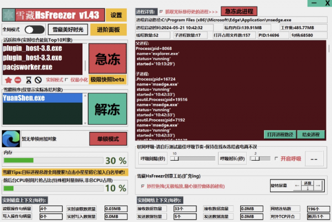The width and height of the screenshot is (332, 222).
Task: Select plugin_host-3.3.exe in active list
Action: pyautogui.click(x=43, y=57)
